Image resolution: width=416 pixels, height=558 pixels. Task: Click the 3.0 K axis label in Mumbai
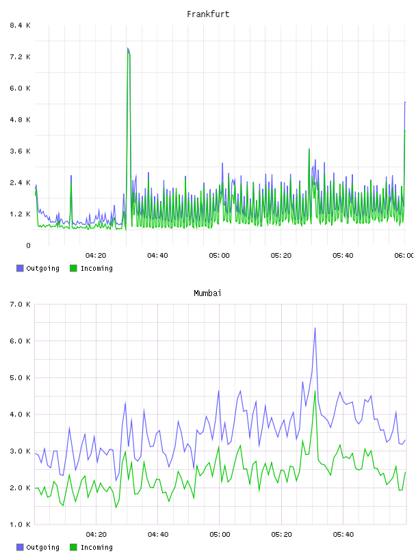[x=21, y=451]
